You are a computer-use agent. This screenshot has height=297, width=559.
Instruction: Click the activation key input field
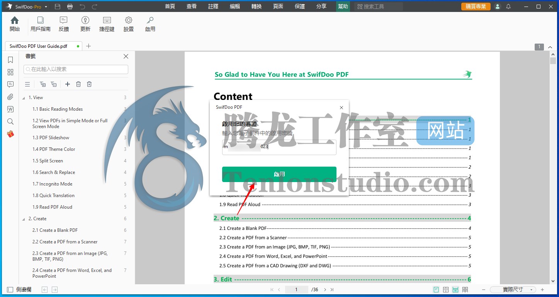(279, 147)
